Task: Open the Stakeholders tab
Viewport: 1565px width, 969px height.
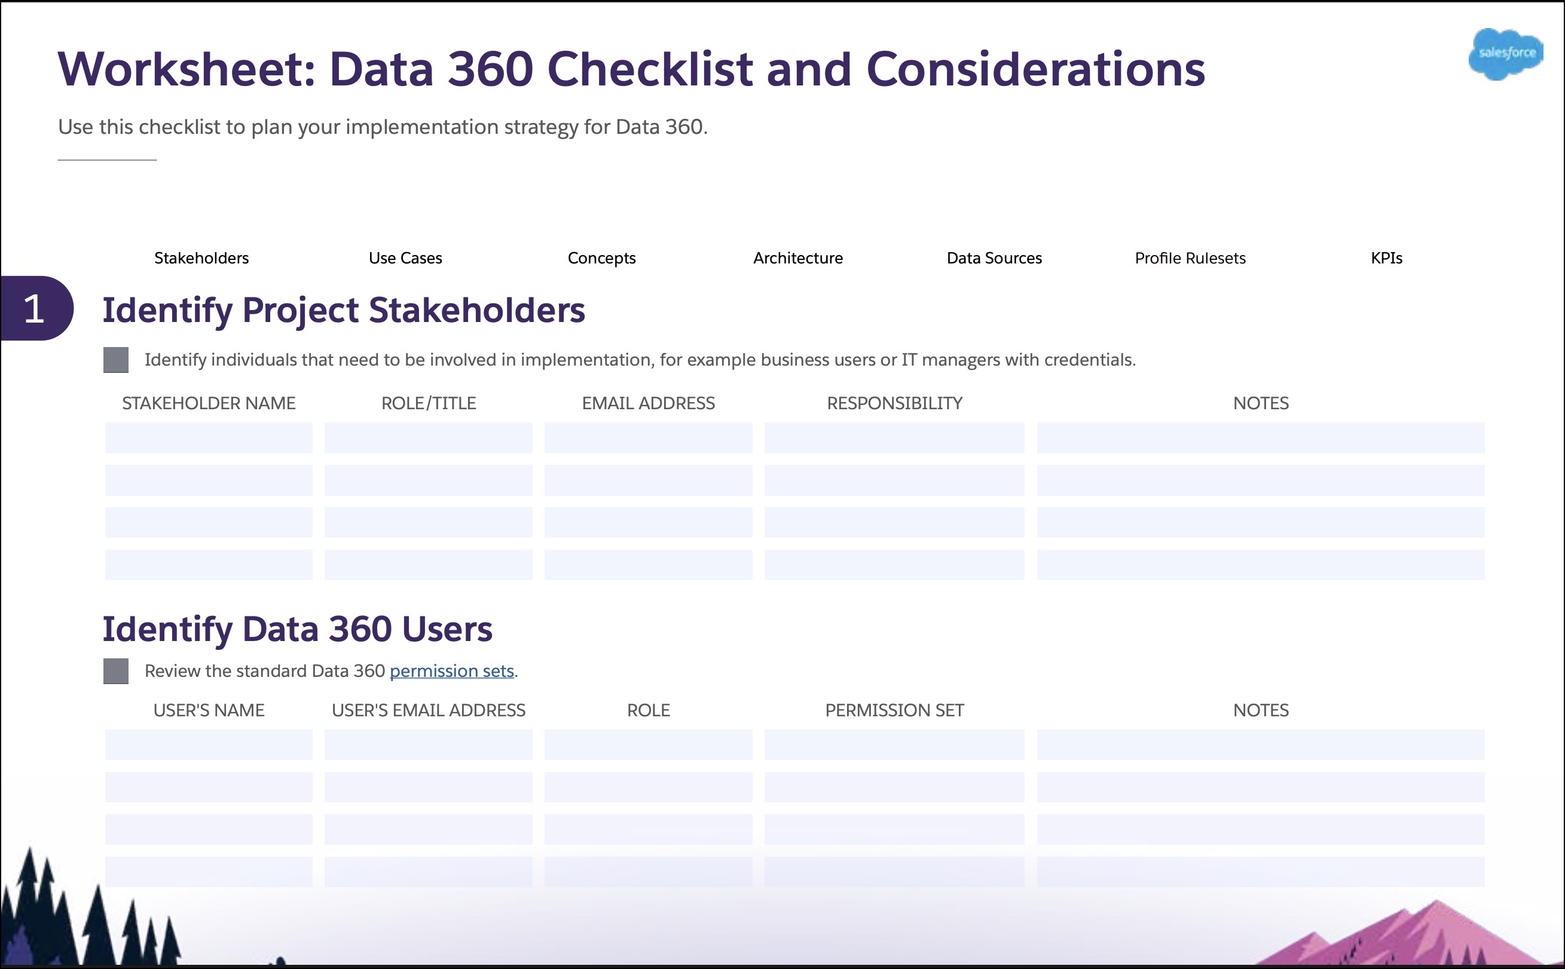Action: 201,258
